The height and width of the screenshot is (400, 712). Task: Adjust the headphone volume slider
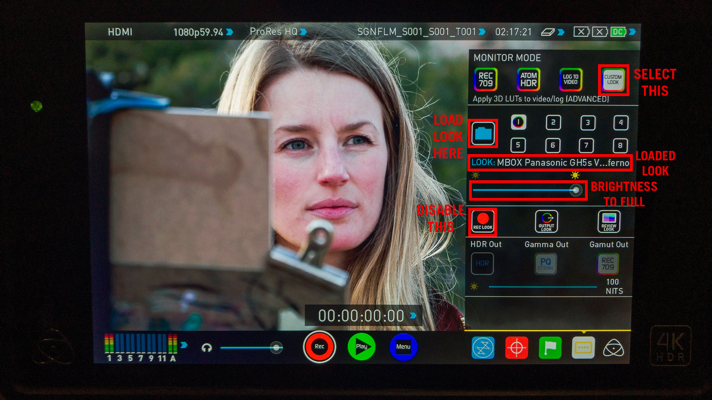point(251,347)
